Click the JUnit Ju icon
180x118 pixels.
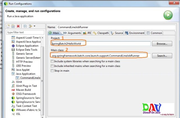(13, 82)
